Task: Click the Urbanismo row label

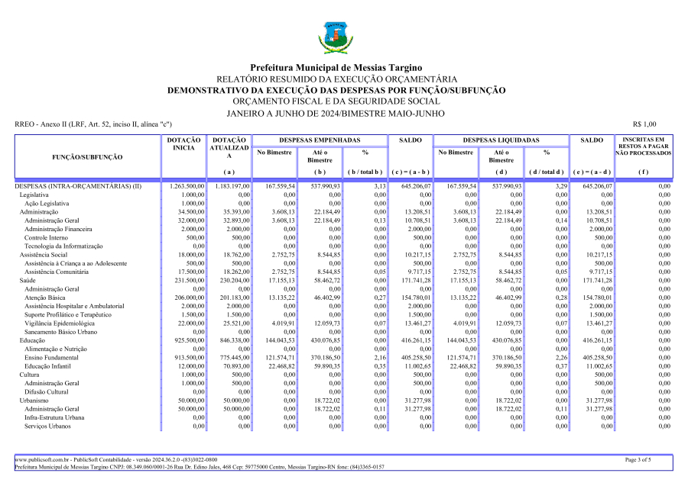Action: pos(35,400)
